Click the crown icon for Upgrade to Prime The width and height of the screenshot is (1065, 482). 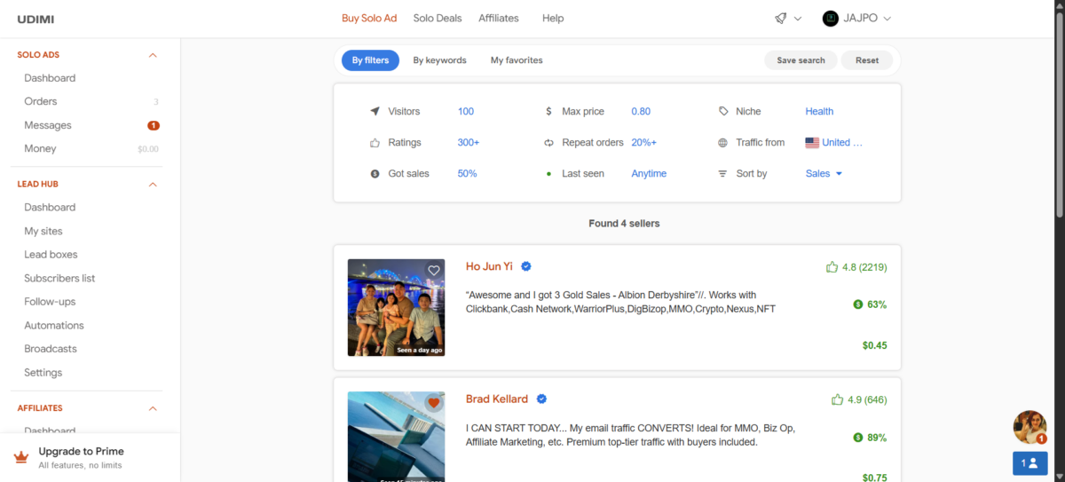21,457
